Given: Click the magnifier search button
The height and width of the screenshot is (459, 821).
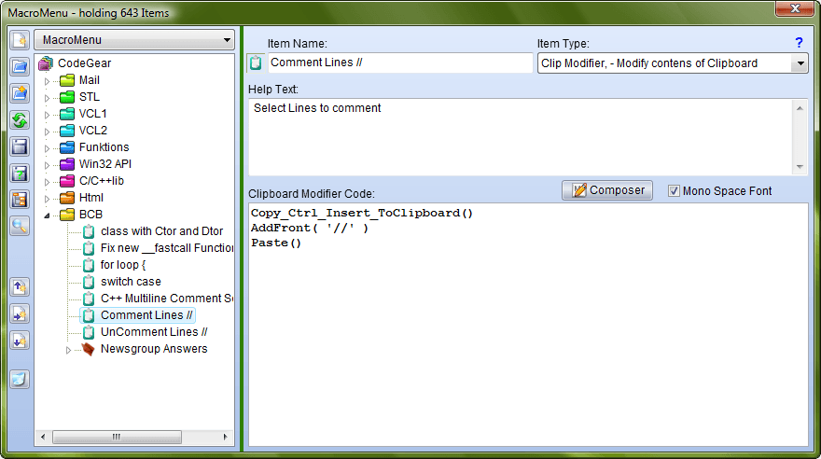Looking at the screenshot, I should [20, 226].
